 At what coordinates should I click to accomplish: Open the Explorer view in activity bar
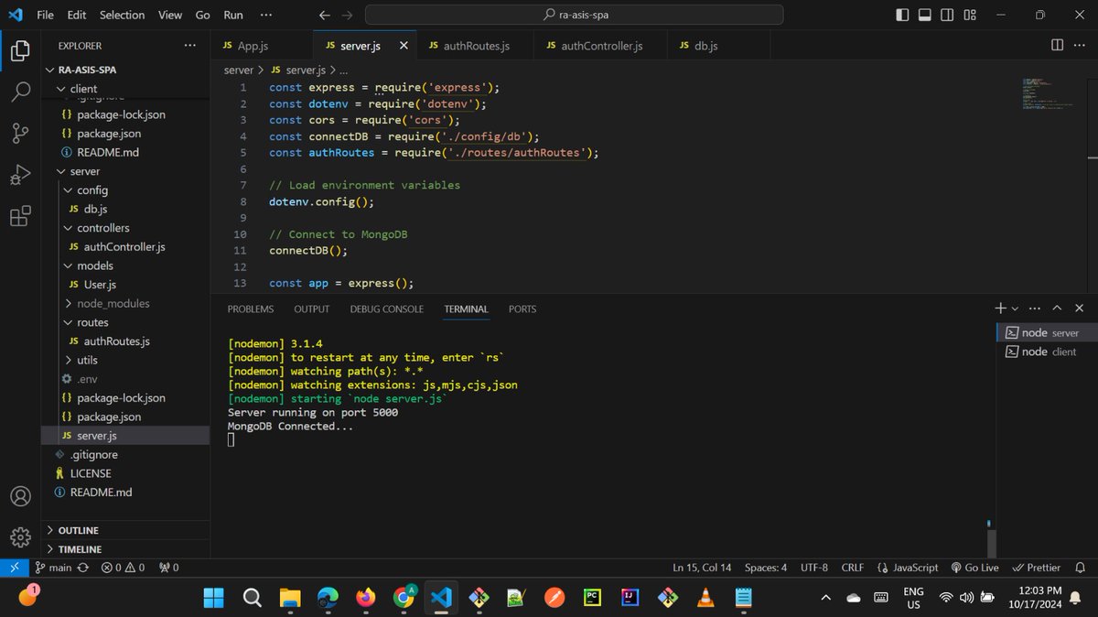click(20, 51)
